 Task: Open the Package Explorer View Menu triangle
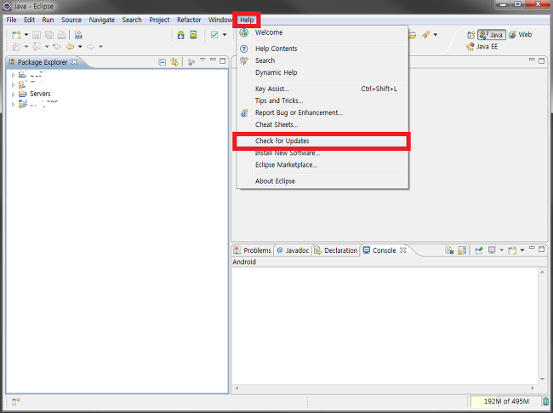[202, 60]
